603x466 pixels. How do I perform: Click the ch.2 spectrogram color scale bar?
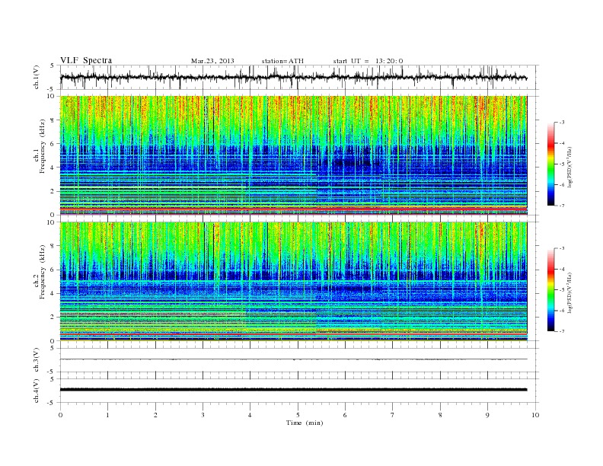coord(550,289)
